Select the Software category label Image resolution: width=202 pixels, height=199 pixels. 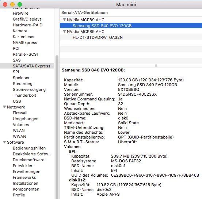(15, 142)
